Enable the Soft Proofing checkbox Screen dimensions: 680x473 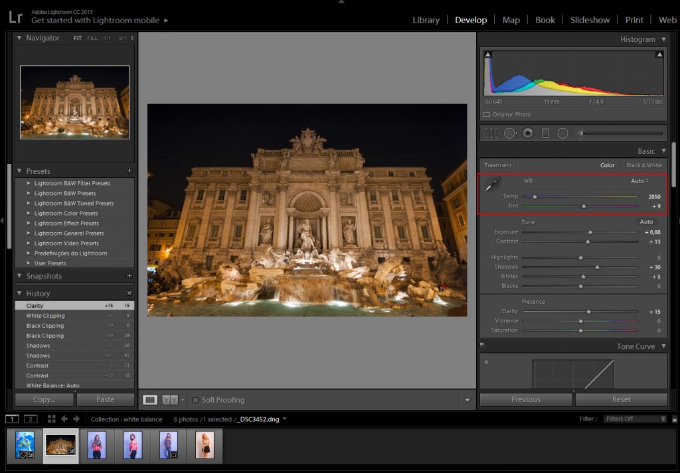tap(195, 400)
